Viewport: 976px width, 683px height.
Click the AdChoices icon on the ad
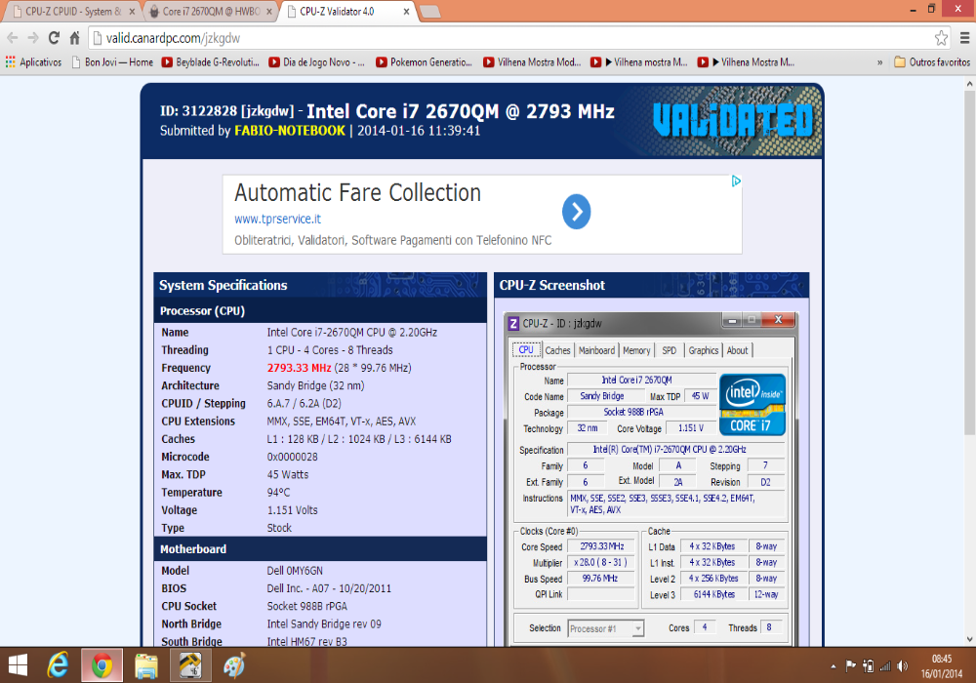[736, 181]
